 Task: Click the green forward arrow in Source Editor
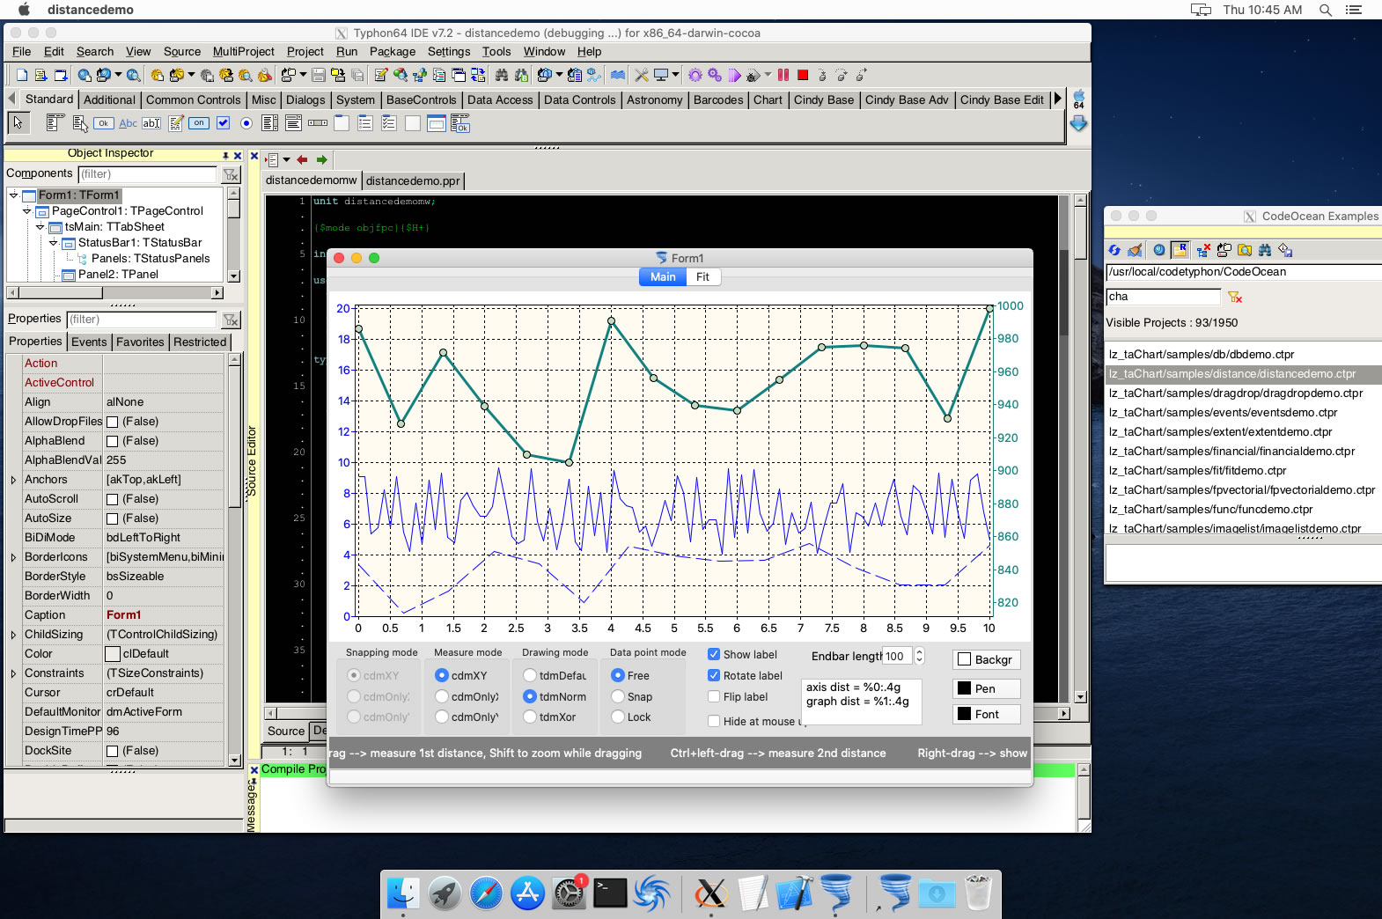click(x=322, y=159)
